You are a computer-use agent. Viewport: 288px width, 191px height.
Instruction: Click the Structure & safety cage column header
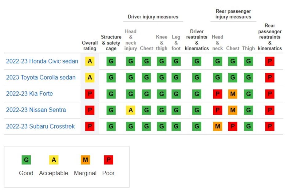[111, 43]
